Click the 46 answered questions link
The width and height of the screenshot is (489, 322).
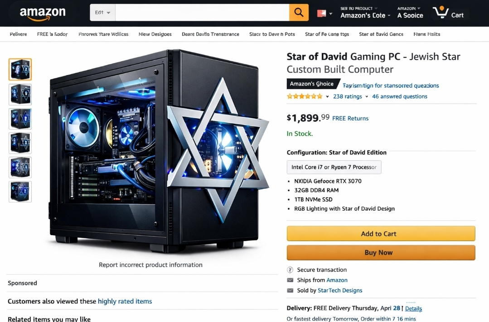point(400,96)
